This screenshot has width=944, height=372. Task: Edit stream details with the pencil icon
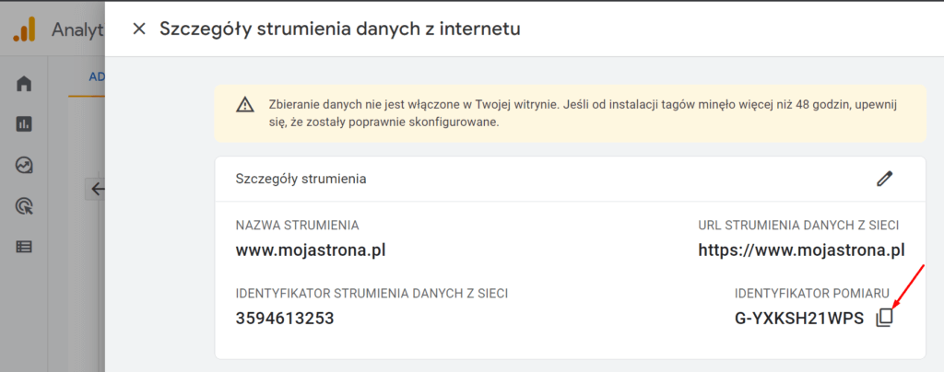coord(884,179)
